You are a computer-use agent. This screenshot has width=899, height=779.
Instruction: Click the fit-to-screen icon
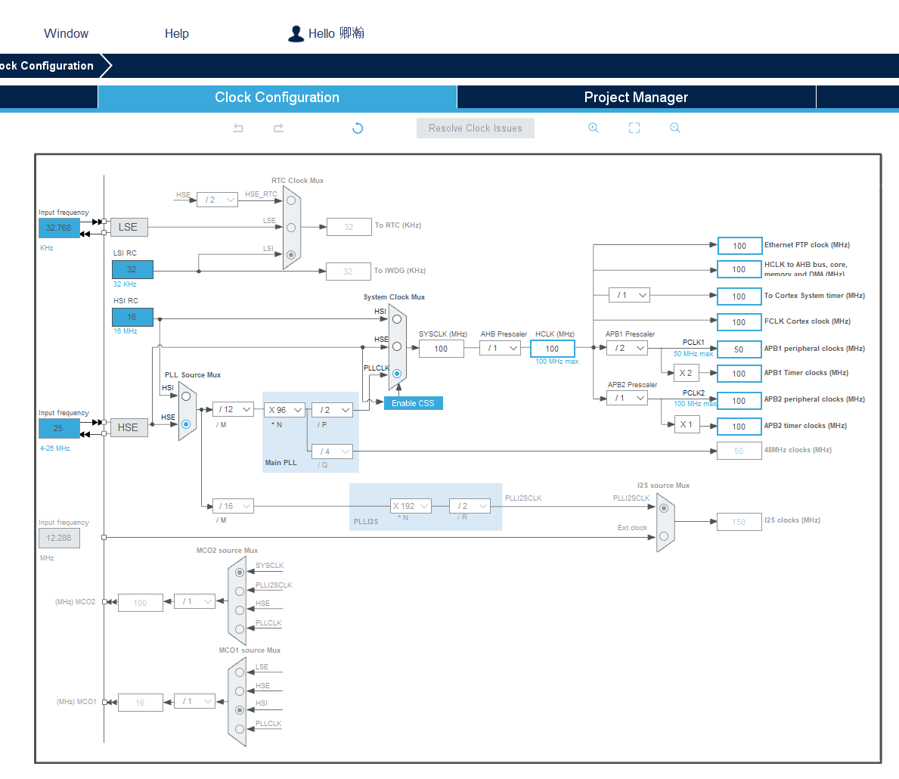634,128
